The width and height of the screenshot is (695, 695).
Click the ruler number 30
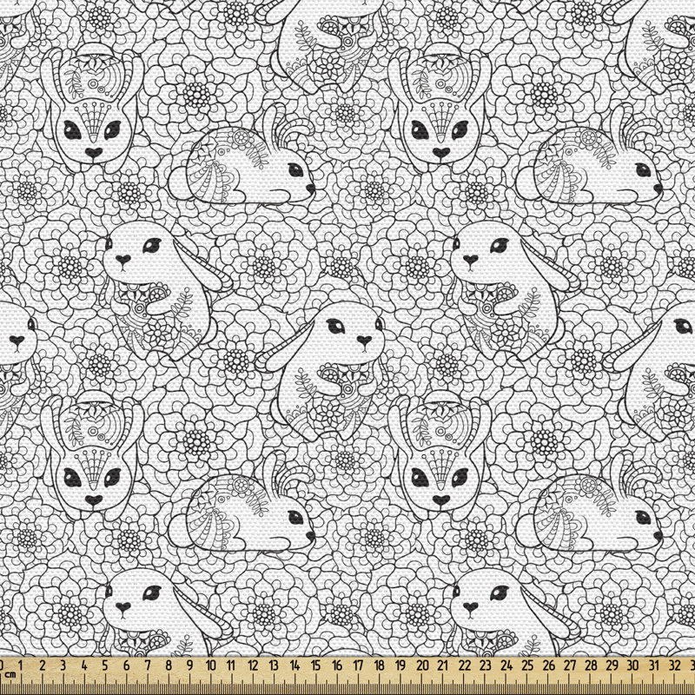[x=633, y=665]
